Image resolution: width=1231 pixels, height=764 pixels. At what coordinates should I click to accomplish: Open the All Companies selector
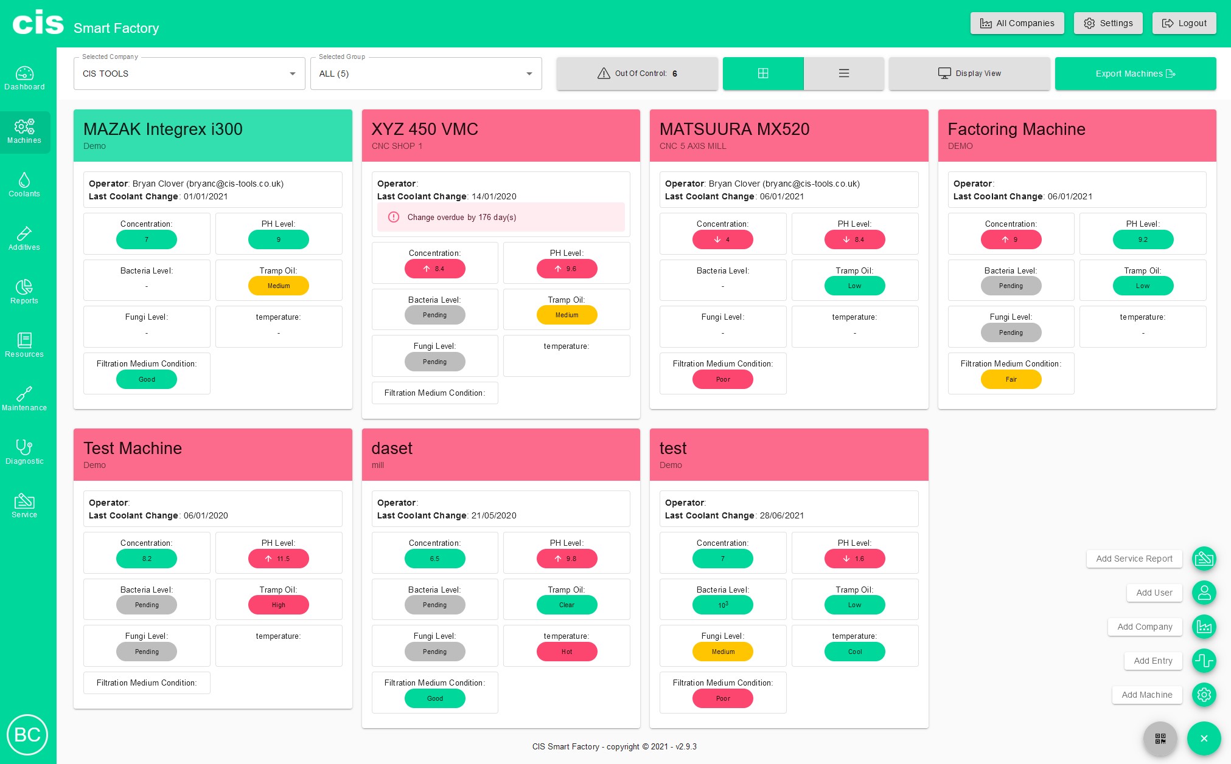(x=1017, y=23)
